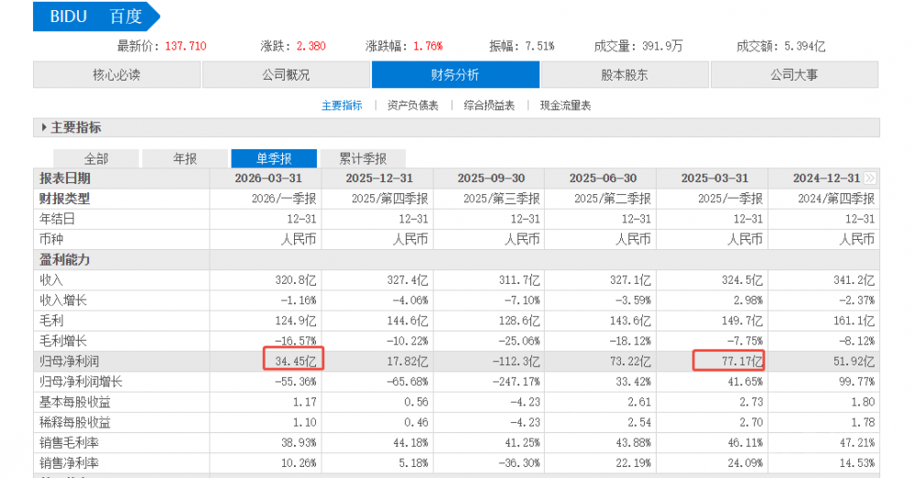The height and width of the screenshot is (478, 915).
Task: Click the 2025-09-30 column header
Action: click(491, 178)
